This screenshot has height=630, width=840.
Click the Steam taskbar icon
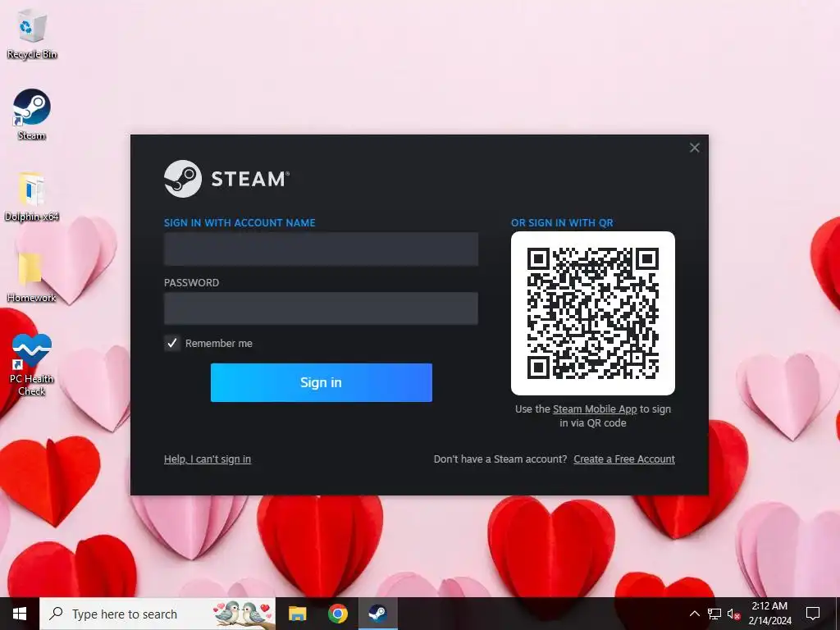[x=377, y=614]
